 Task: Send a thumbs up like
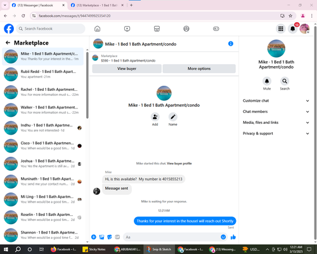233,237
